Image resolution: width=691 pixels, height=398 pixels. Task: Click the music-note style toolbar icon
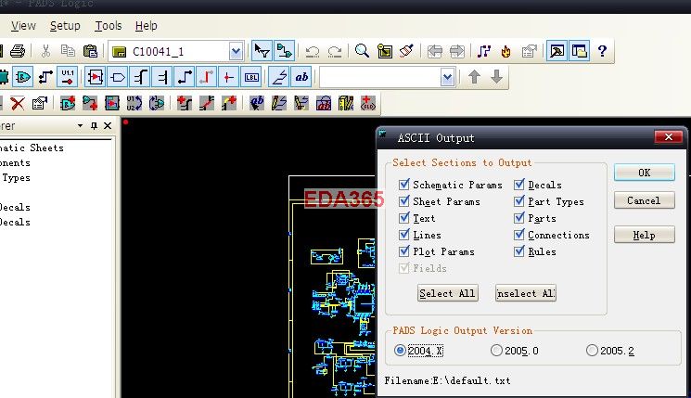(x=484, y=52)
